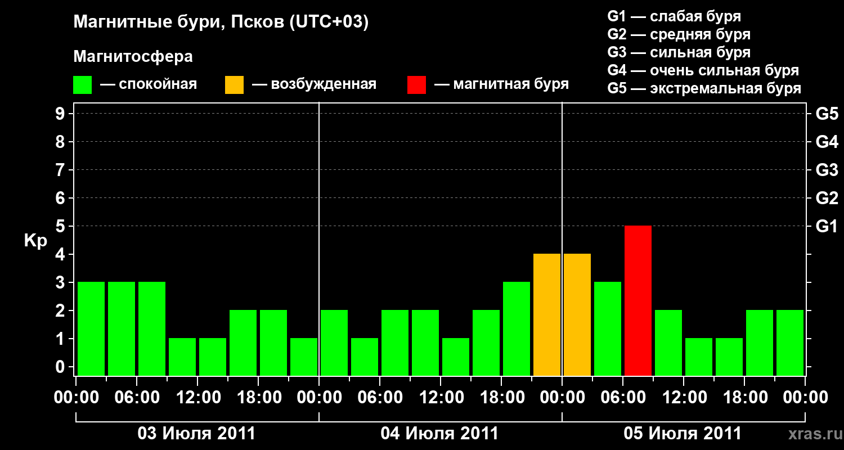Click the date label '05 Июля 2011'
Viewport: 844px width, 450px height.
tap(683, 434)
